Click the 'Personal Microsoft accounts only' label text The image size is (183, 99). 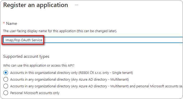point(35,93)
